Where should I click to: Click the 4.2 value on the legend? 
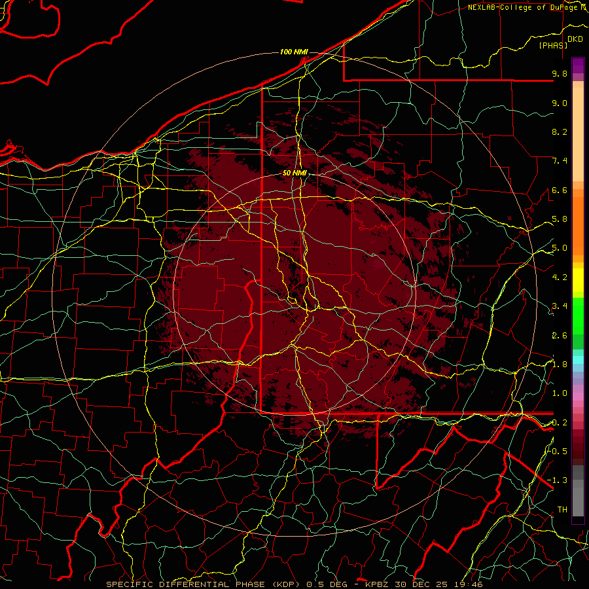pos(560,277)
